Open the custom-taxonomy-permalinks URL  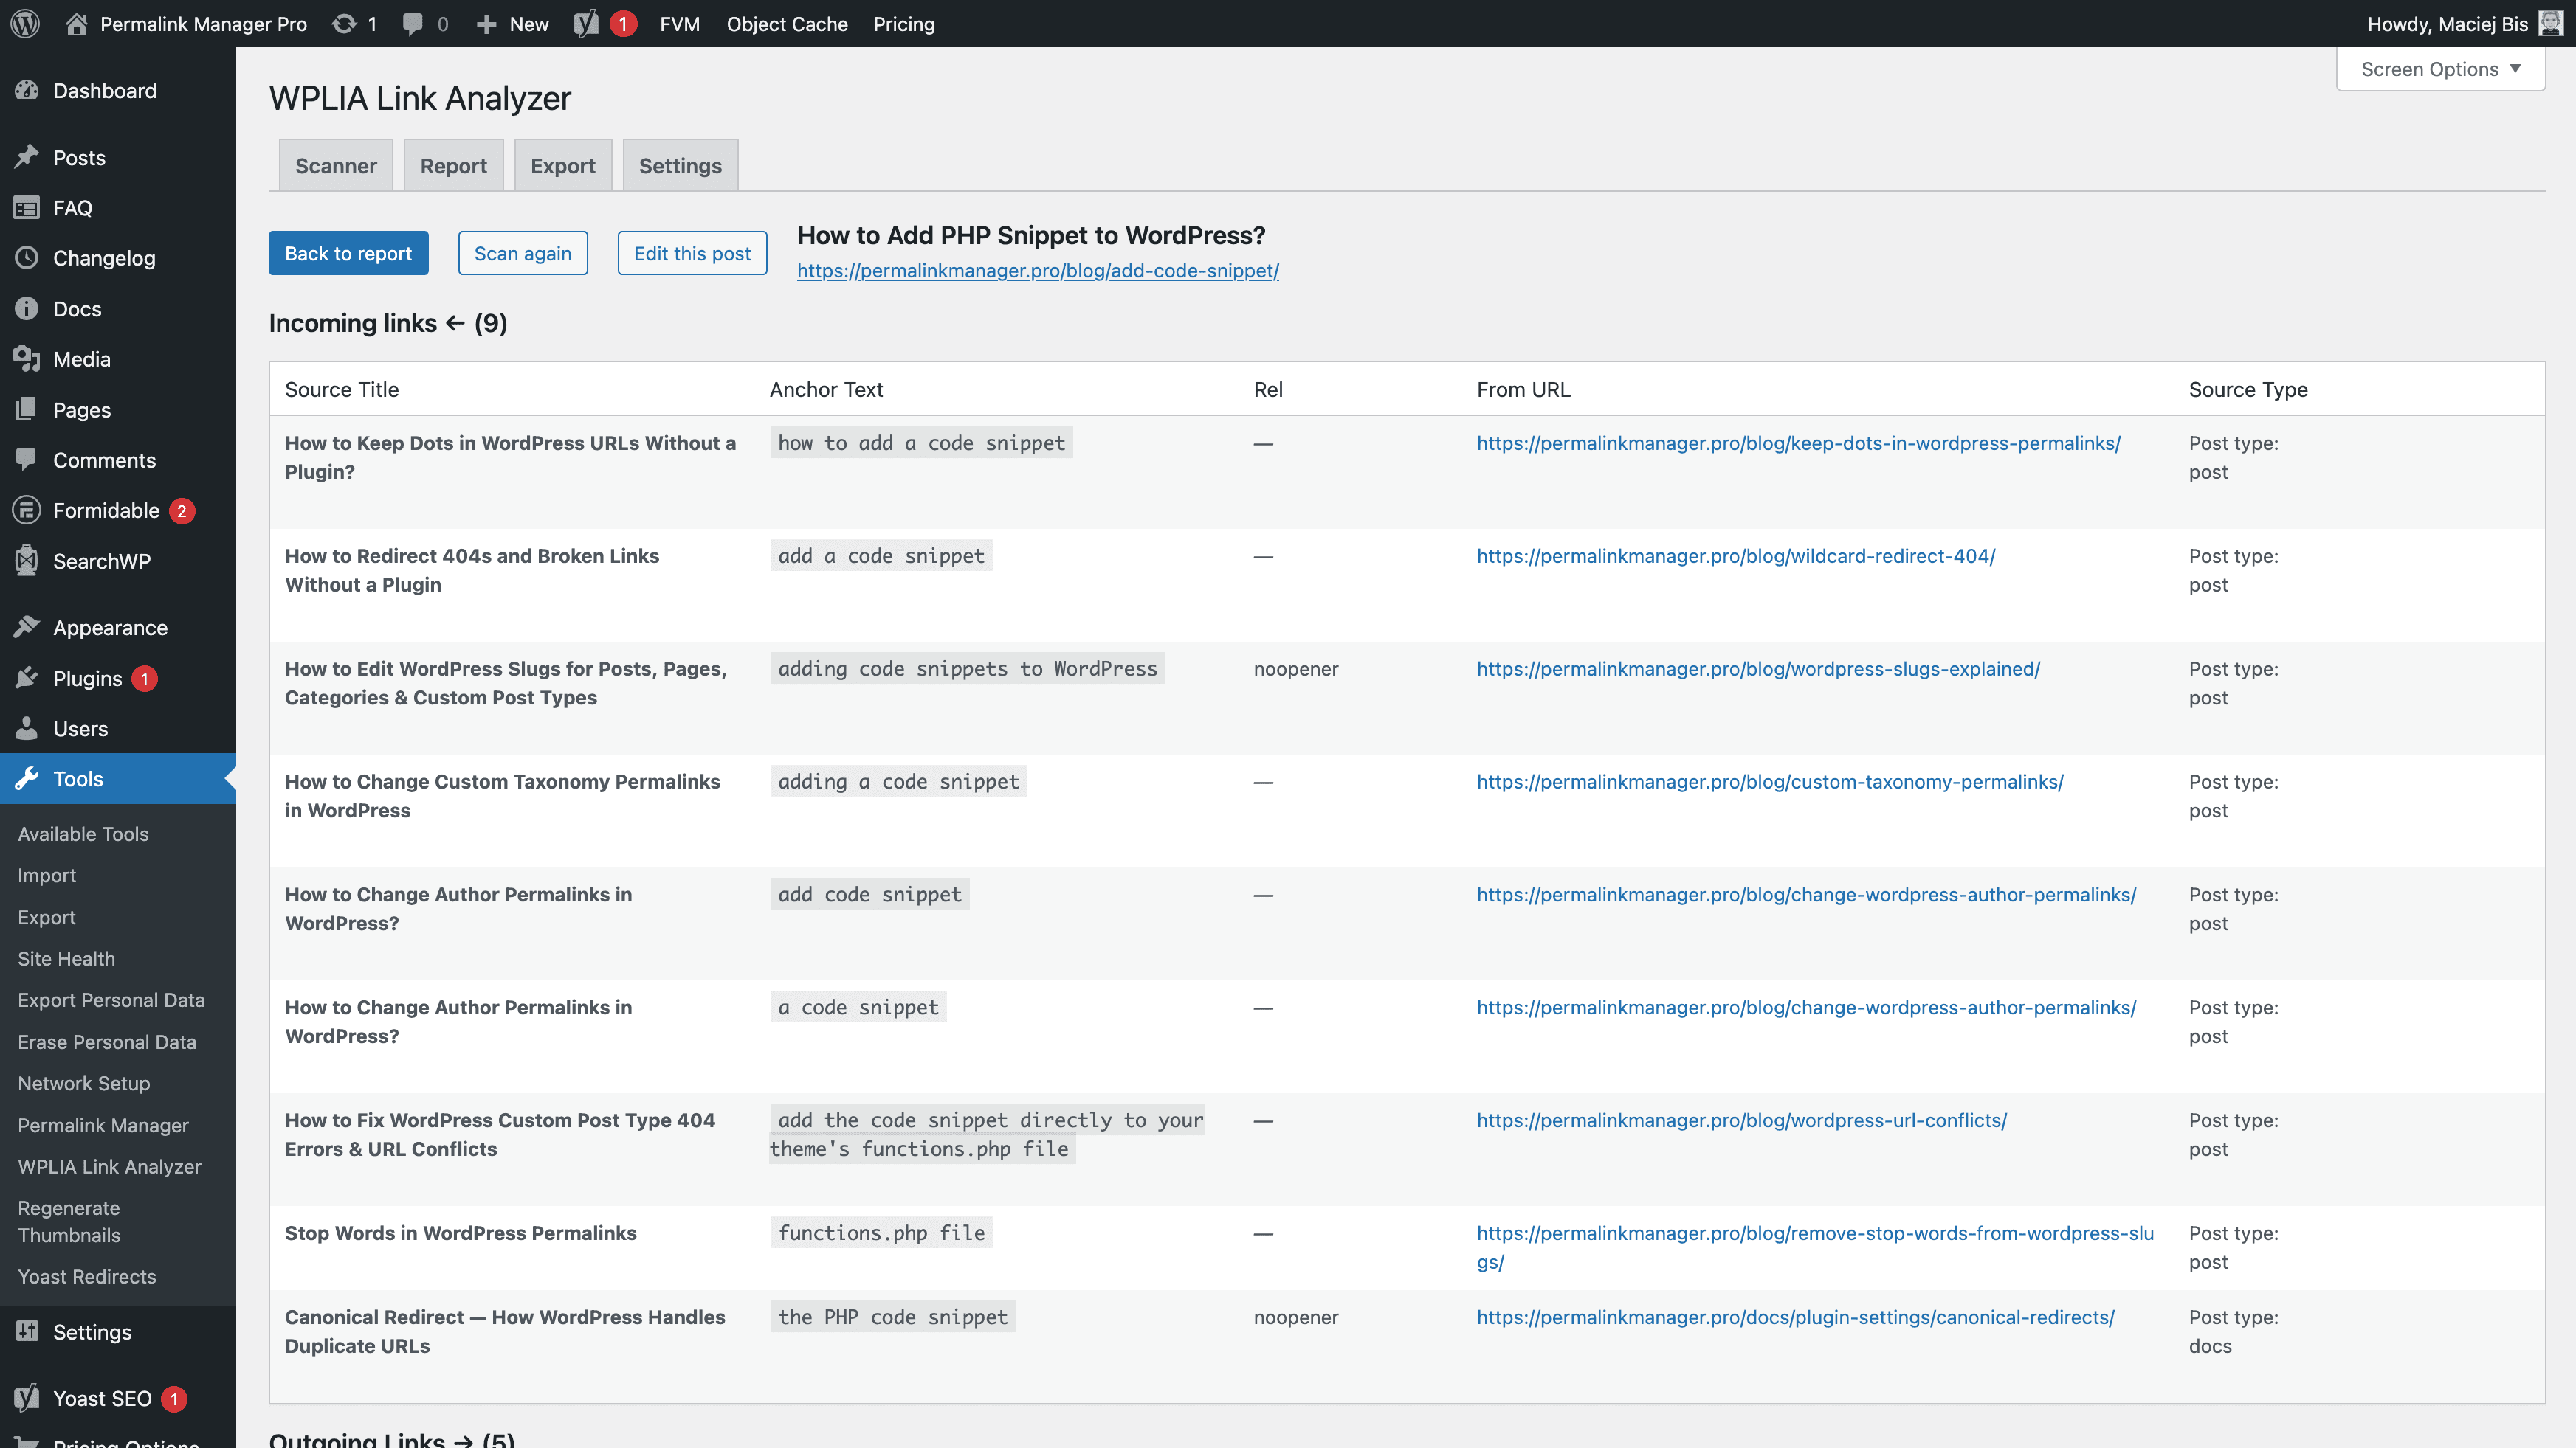[x=1770, y=781]
